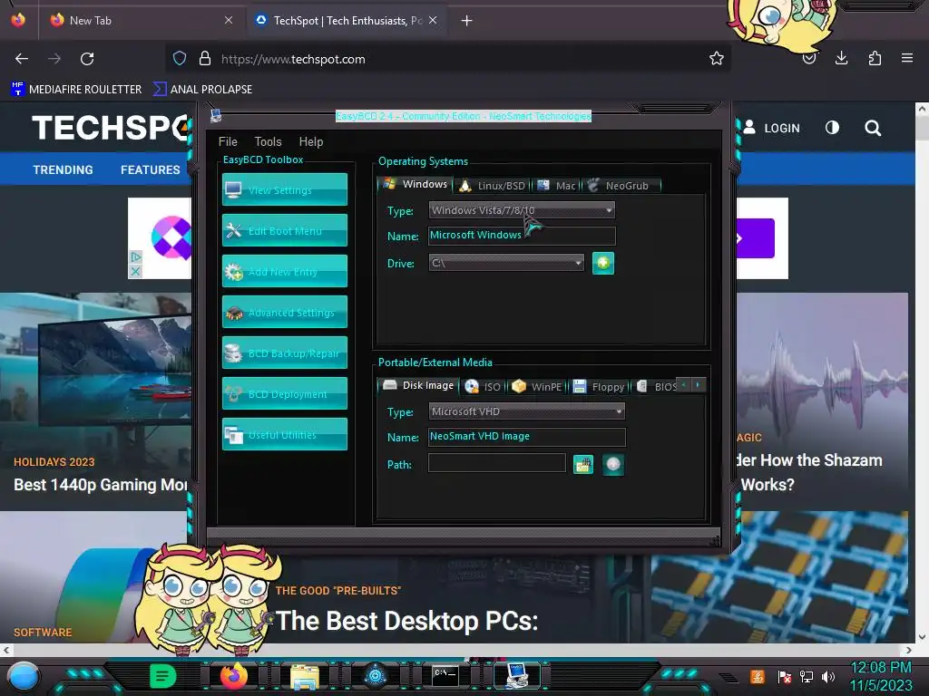Open the Add New Entry section
The height and width of the screenshot is (696, 929).
(x=284, y=271)
